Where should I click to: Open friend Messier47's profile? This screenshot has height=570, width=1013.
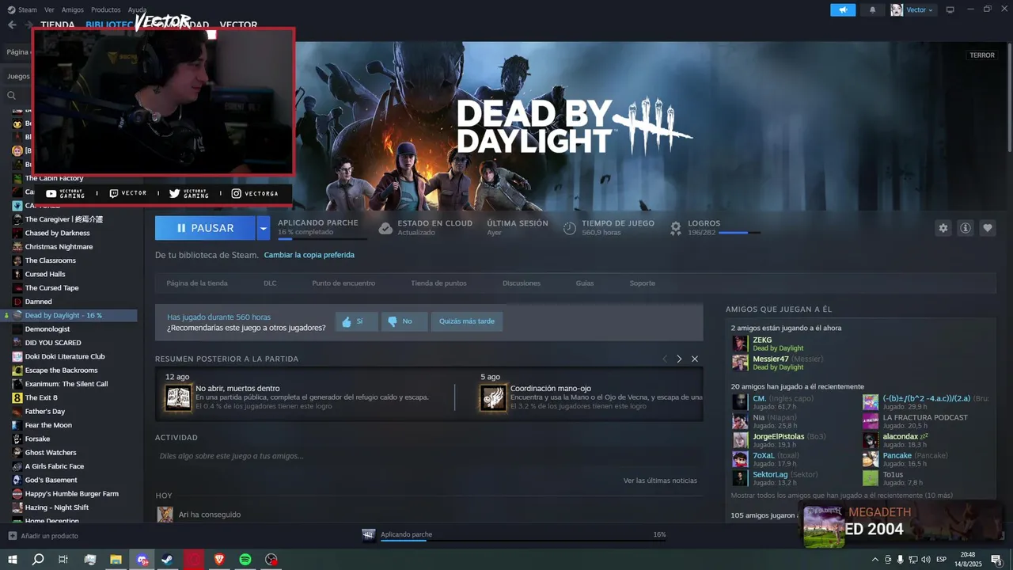[771, 359]
